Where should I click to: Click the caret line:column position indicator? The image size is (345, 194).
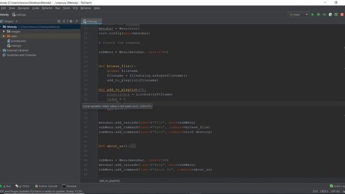click(x=315, y=191)
